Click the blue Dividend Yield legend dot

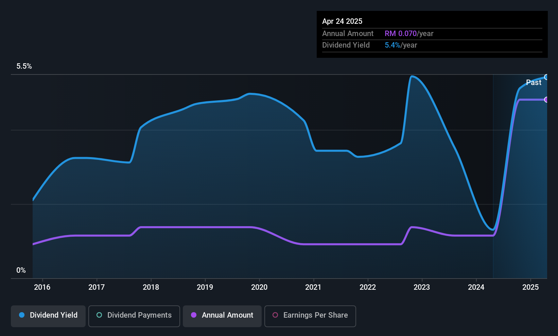[x=22, y=315]
